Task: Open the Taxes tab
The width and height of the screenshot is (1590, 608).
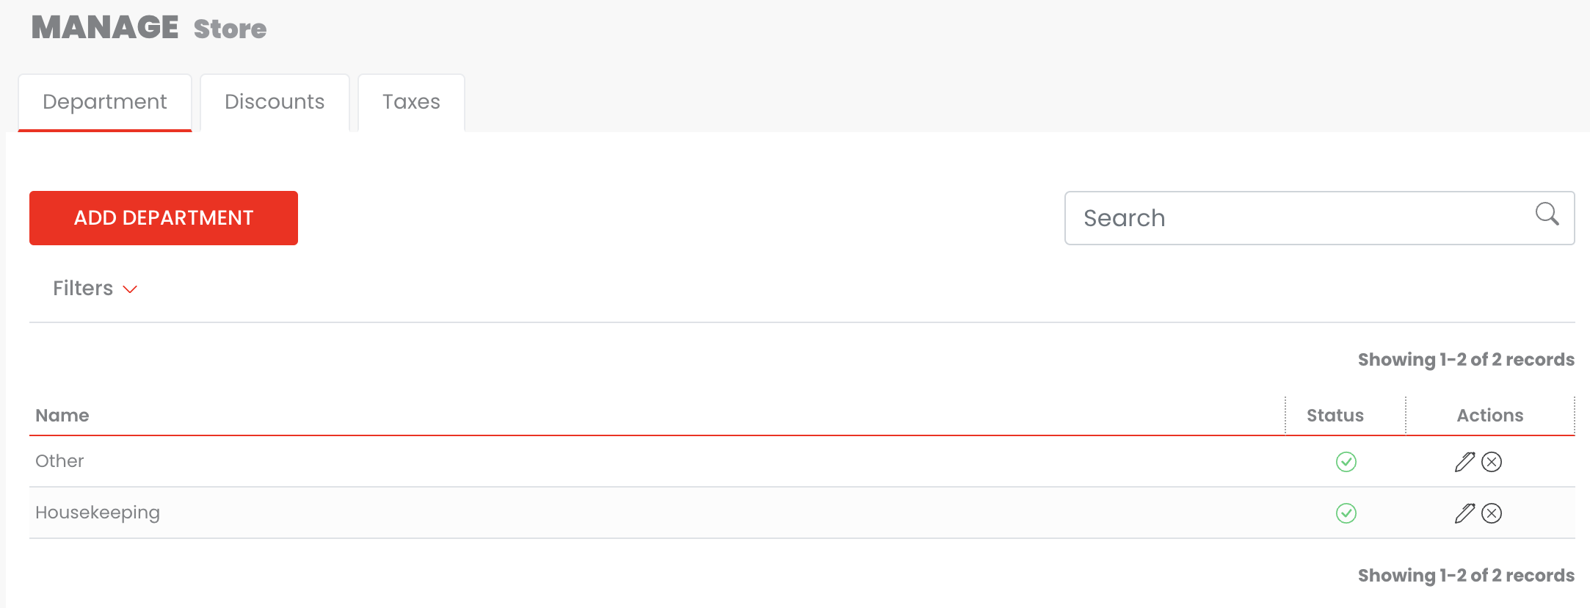Action: tap(411, 102)
